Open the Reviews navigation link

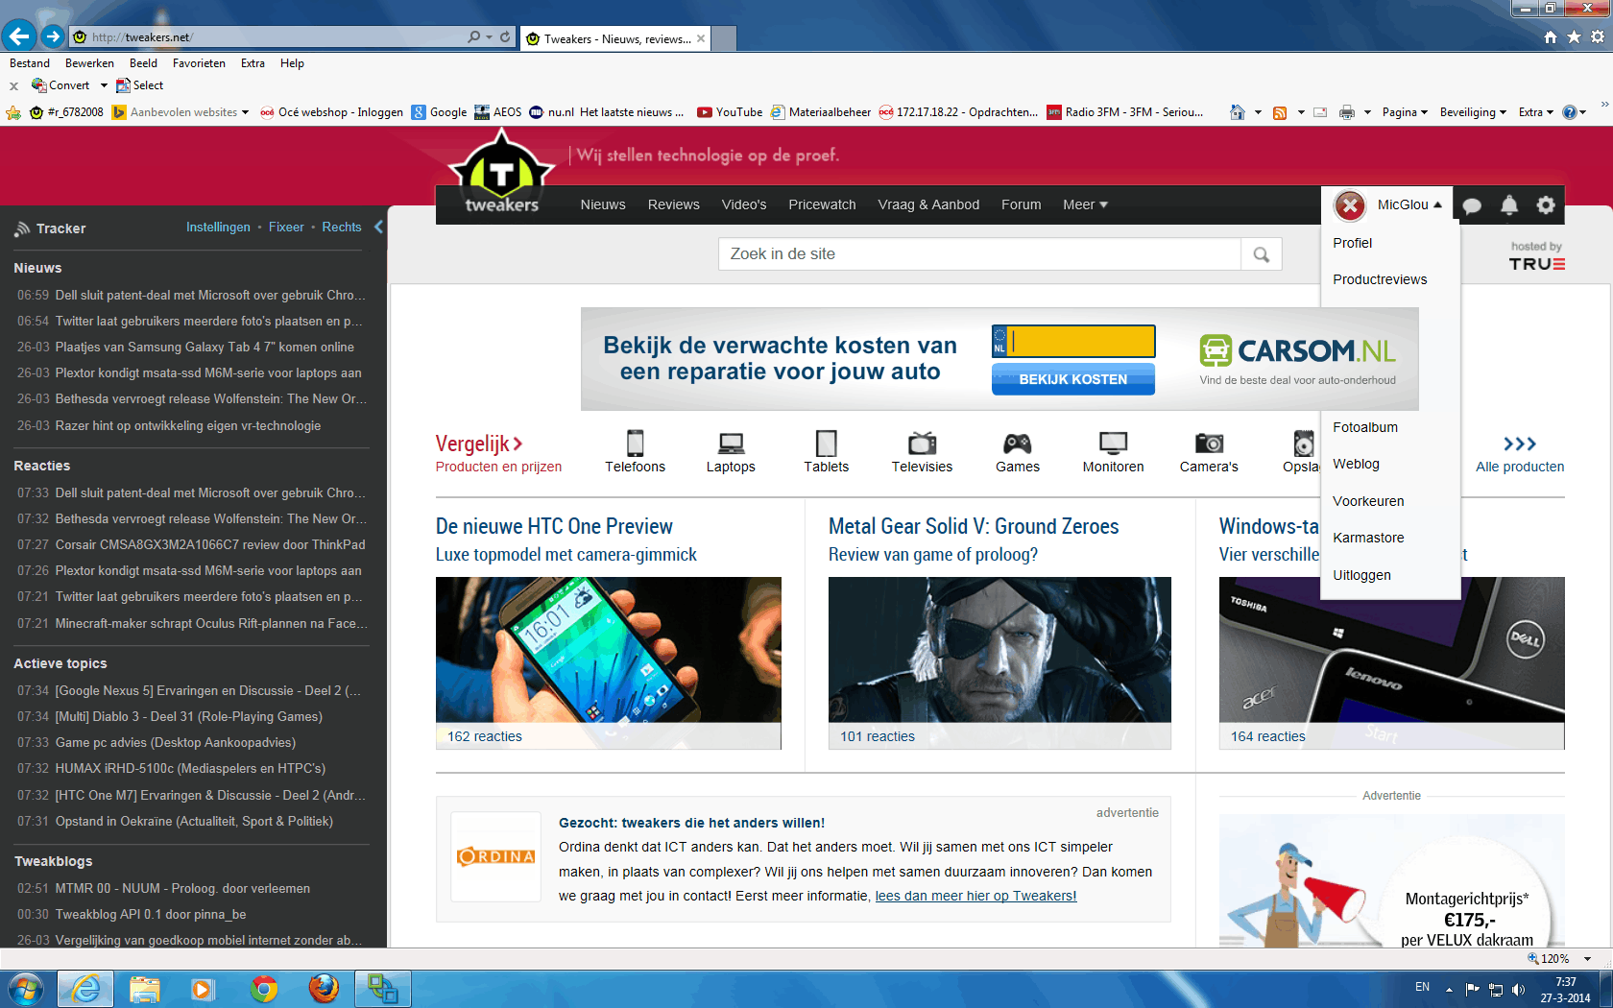[674, 204]
